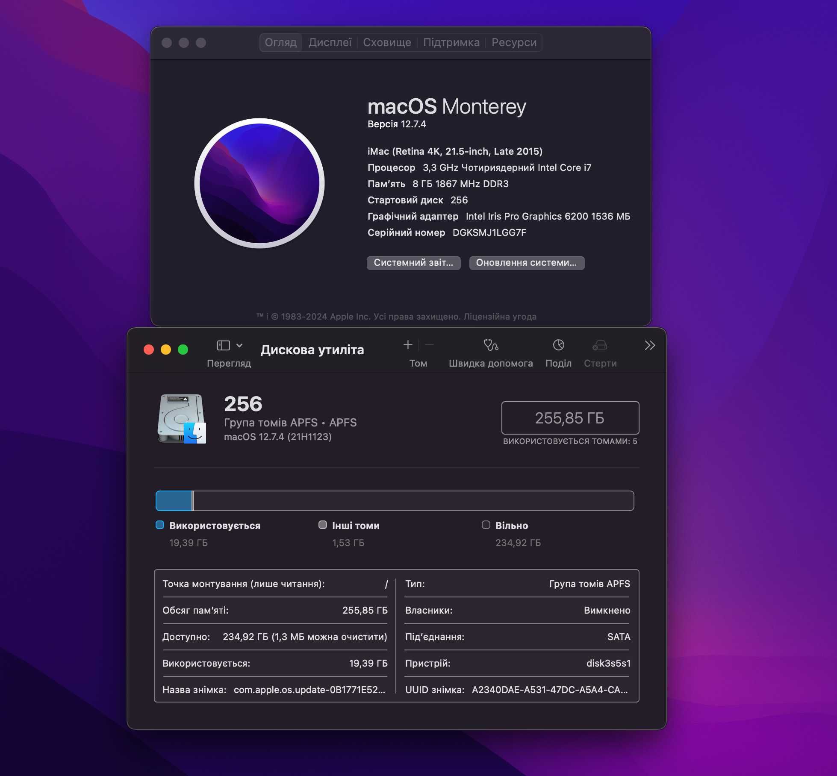Click the macOS 12.7.4 (21H1123) text

(x=278, y=437)
